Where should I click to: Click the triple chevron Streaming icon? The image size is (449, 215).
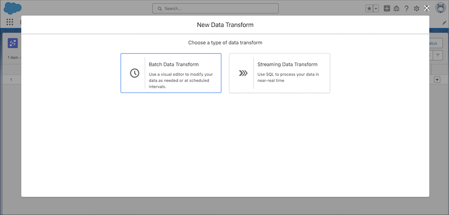(x=243, y=74)
